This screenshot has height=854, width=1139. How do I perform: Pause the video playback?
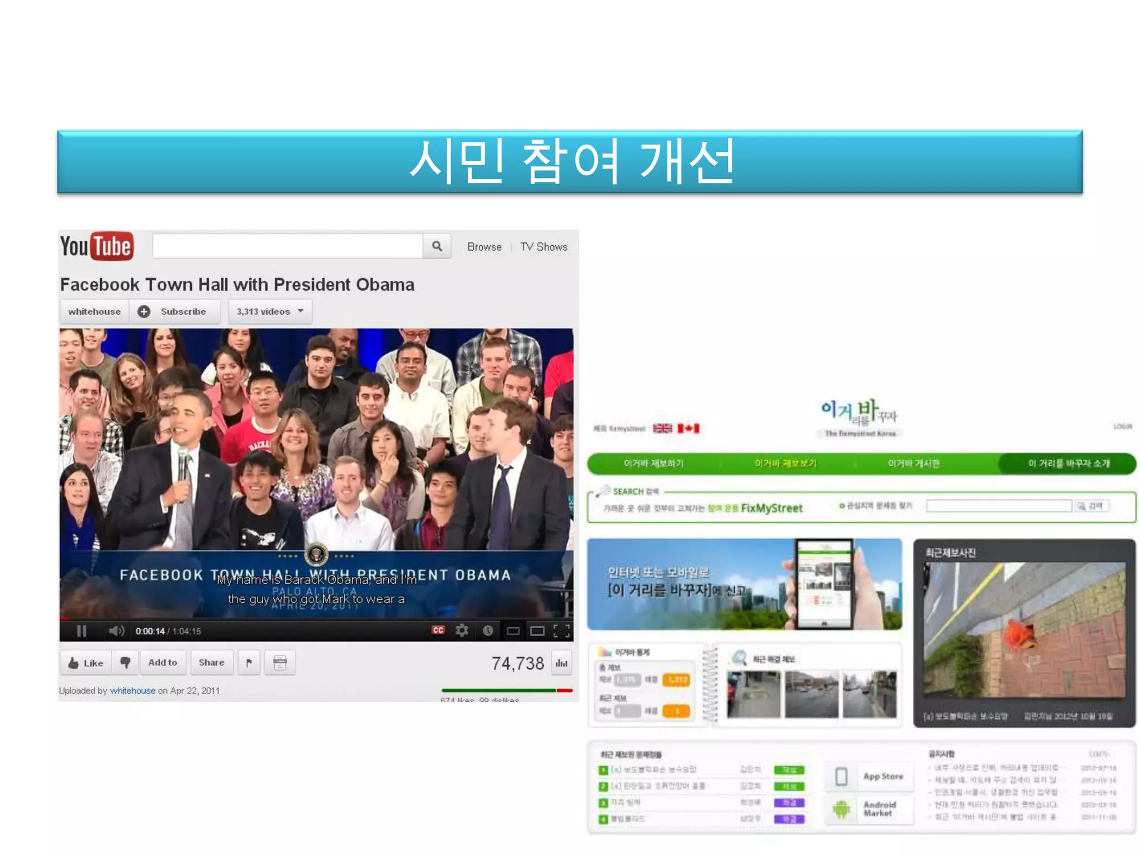(82, 631)
